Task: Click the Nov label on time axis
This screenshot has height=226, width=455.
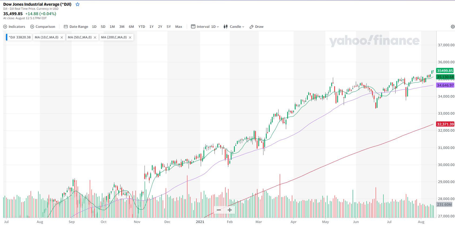Action: [137, 222]
